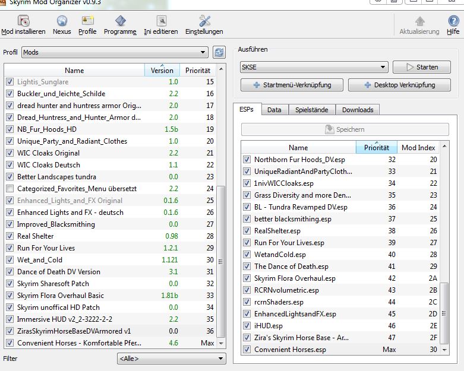Open the SKSE executable dropdown
Image resolution: width=464 pixels, height=371 pixels.
314,67
